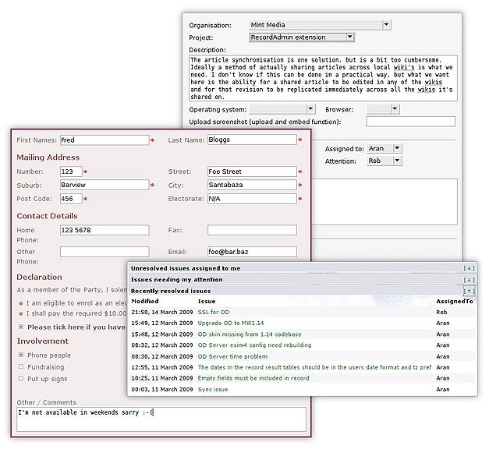Click the City field containing Santabaza
The image size is (489, 449).
pyautogui.click(x=252, y=185)
